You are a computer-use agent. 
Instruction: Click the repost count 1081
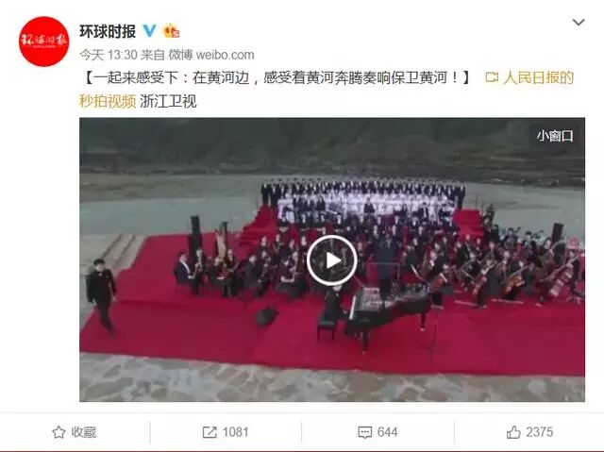point(235,432)
